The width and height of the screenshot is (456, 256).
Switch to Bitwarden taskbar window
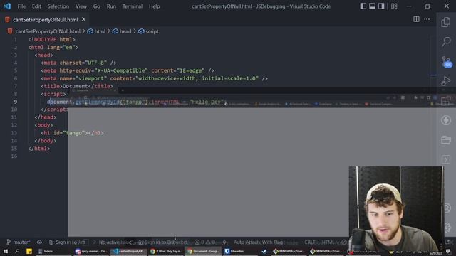click(x=240, y=251)
